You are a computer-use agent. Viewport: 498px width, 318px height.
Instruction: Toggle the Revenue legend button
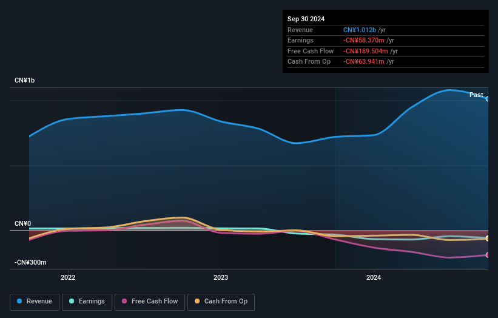35,302
